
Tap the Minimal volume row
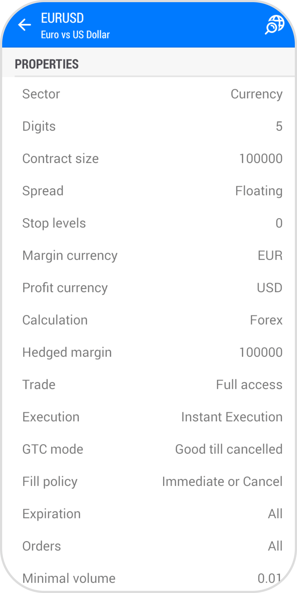coord(148,578)
